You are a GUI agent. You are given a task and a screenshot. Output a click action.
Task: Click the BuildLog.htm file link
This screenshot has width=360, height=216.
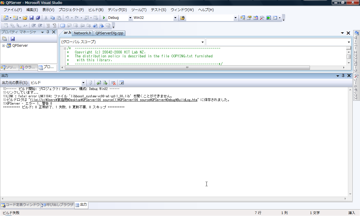click(114, 100)
